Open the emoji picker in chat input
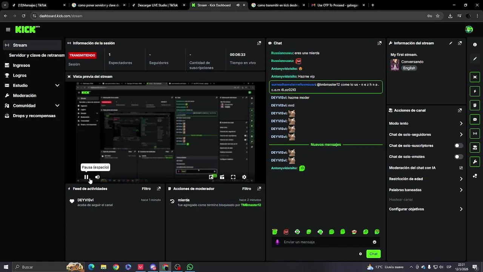The image size is (483, 272). click(374, 242)
